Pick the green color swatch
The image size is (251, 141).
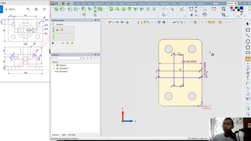239,8
